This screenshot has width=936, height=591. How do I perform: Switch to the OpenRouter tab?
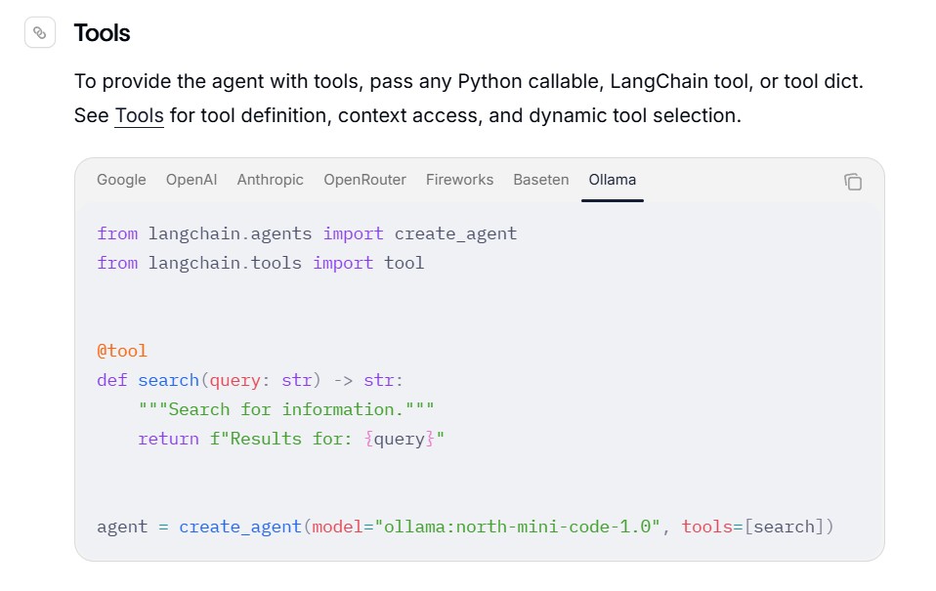364,180
